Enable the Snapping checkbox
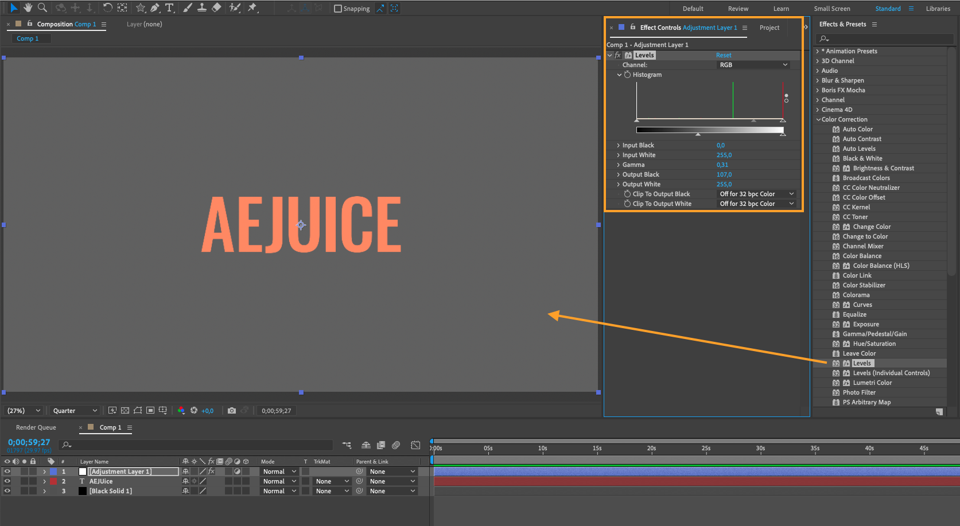Image resolution: width=960 pixels, height=526 pixels. (x=338, y=9)
